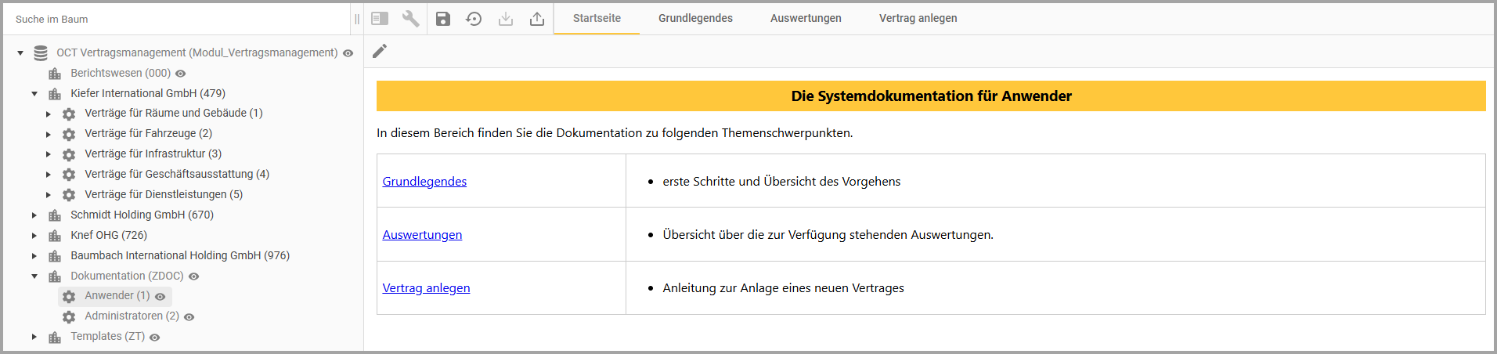This screenshot has width=1497, height=354.
Task: Click the restore history icon in toolbar
Action: click(474, 19)
